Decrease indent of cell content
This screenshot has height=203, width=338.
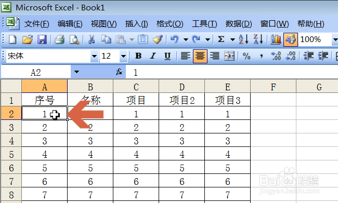tap(308, 56)
